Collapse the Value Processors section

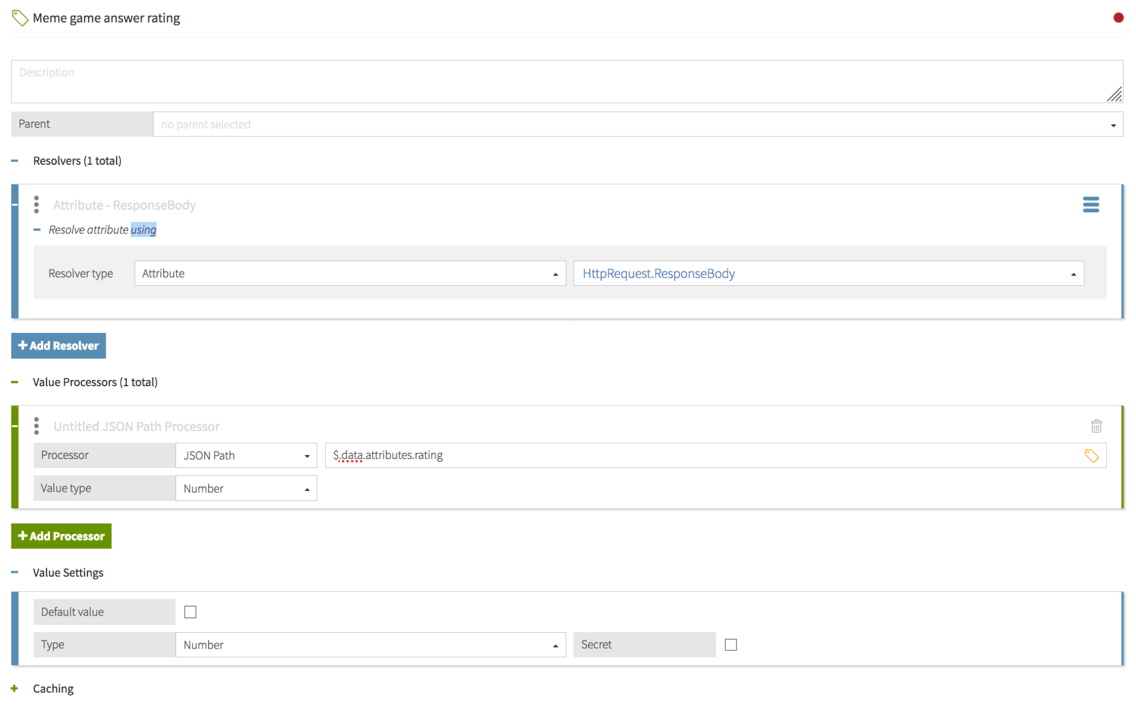[18, 382]
